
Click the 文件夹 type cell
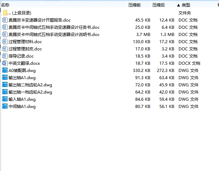[x=185, y=13]
